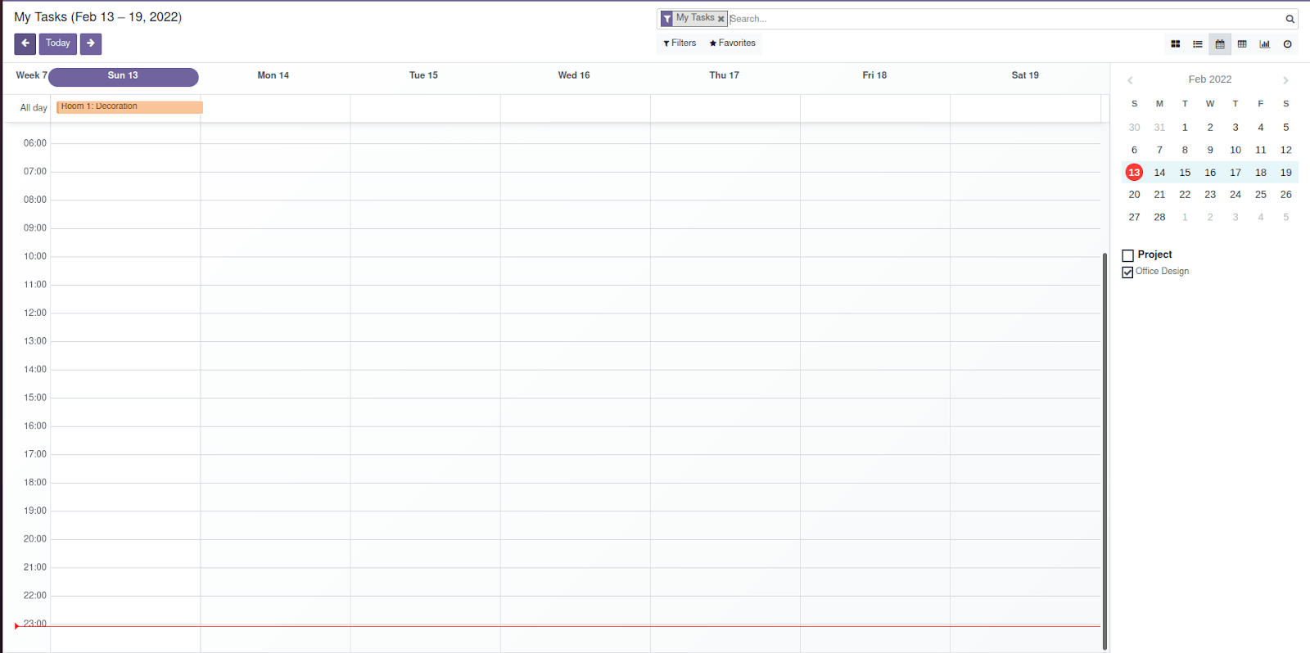Select February 13 in mini calendar
Image resolution: width=1310 pixels, height=653 pixels.
1134,173
